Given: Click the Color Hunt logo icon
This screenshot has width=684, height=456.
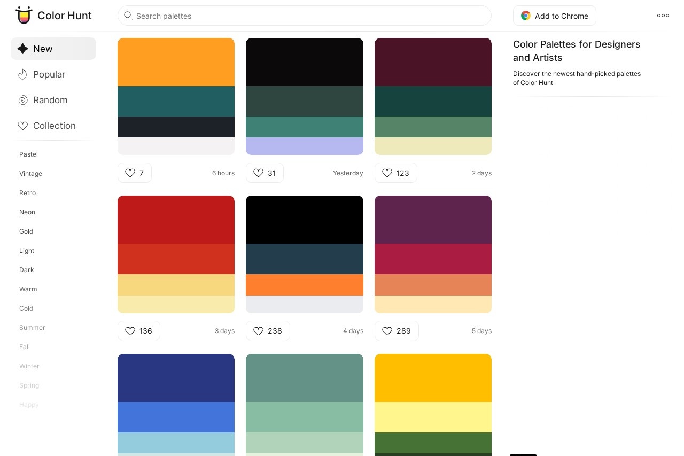Looking at the screenshot, I should click(24, 16).
